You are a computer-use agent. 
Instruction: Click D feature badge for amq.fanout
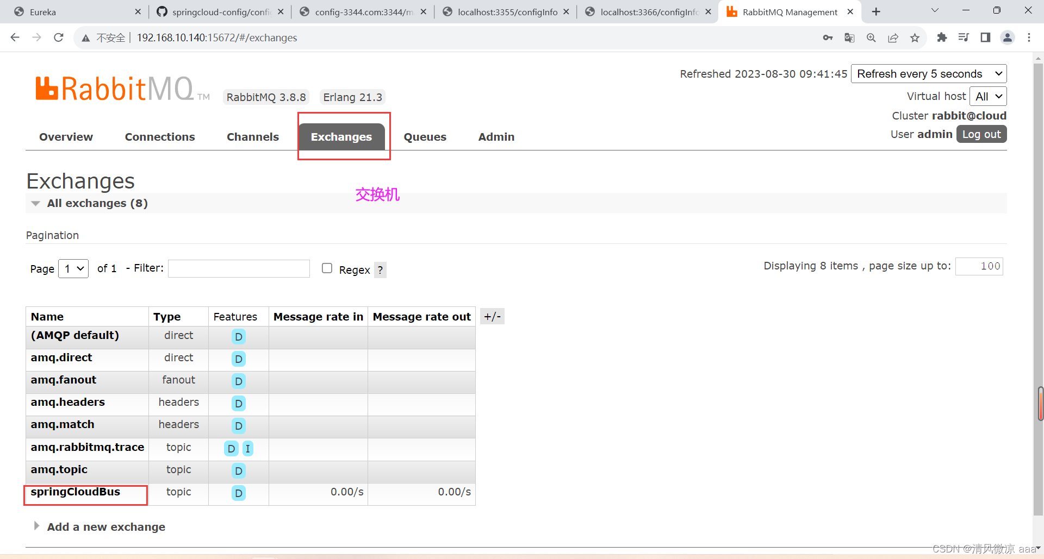[x=238, y=381]
